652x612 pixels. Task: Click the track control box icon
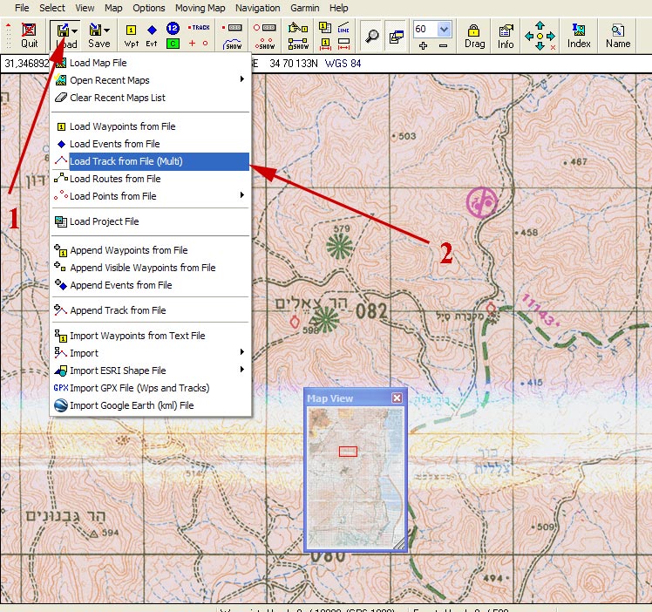[x=232, y=28]
